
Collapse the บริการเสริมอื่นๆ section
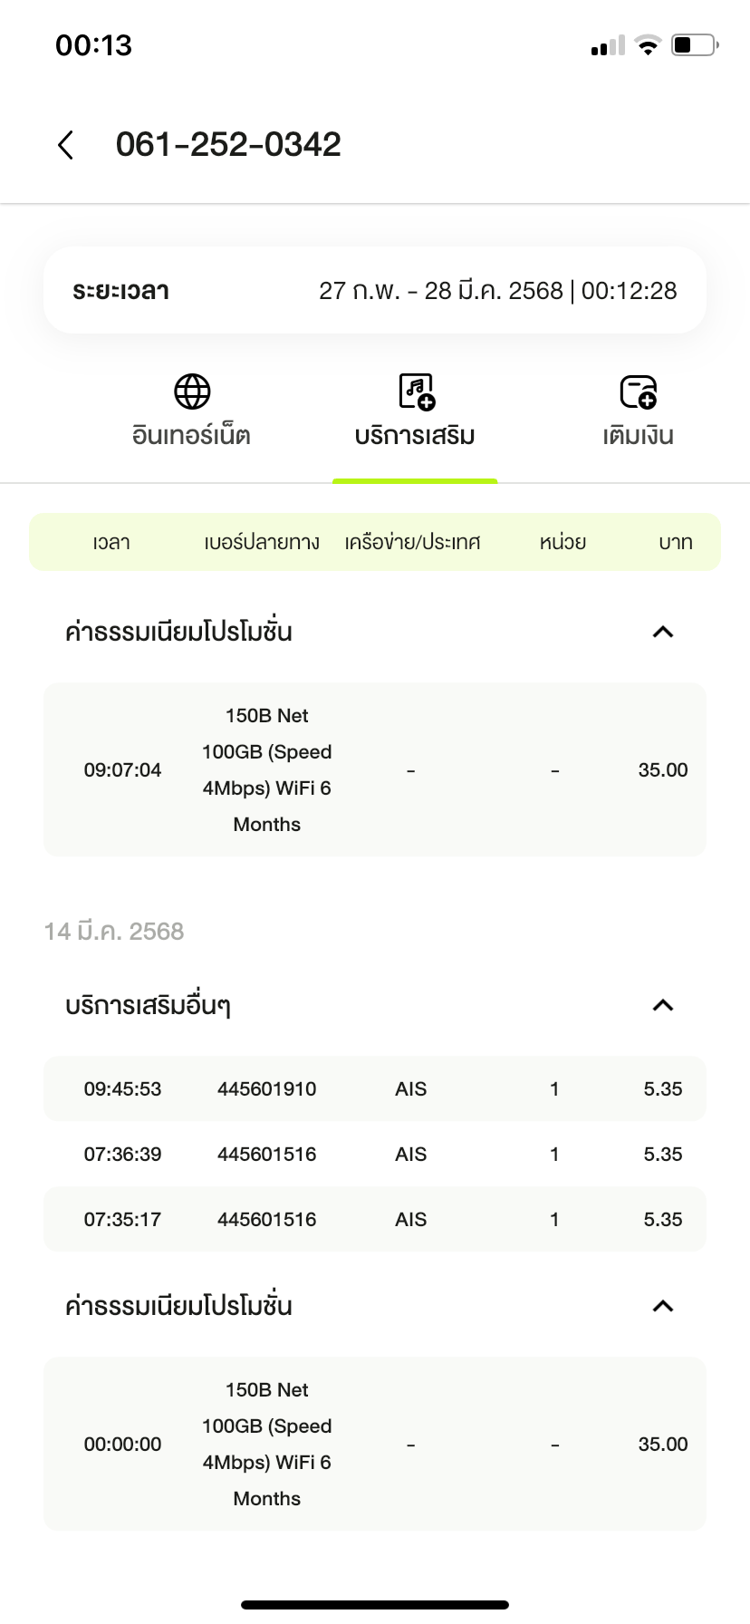pos(663,1005)
